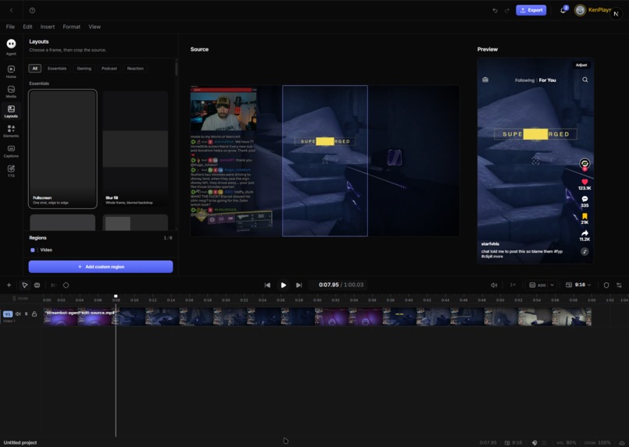
Task: Open the View menu
Action: click(x=95, y=27)
